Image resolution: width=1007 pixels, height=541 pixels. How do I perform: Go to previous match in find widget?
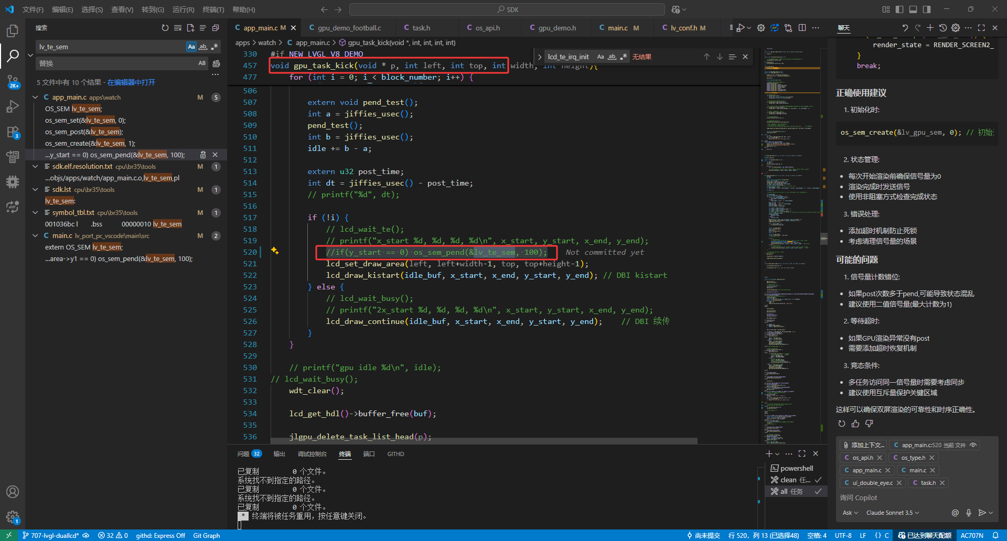(706, 57)
